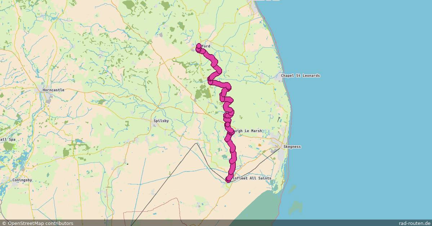Click the open North Sea area
The width and height of the screenshot is (432, 226).
coord(360,108)
